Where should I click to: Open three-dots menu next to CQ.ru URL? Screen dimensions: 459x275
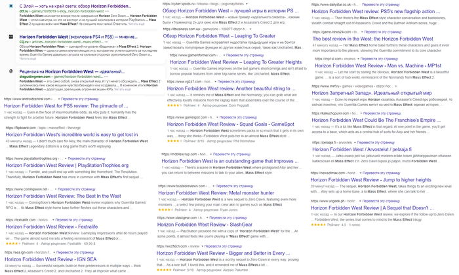tap(107, 42)
